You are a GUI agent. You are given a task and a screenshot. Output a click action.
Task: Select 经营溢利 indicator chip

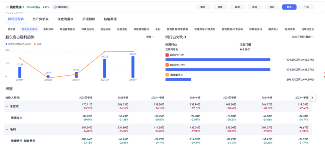(122, 29)
